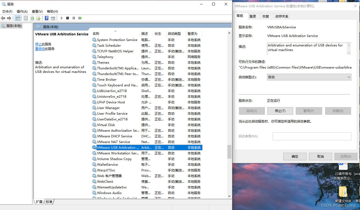Open the 操作(A) menu

(22, 11)
